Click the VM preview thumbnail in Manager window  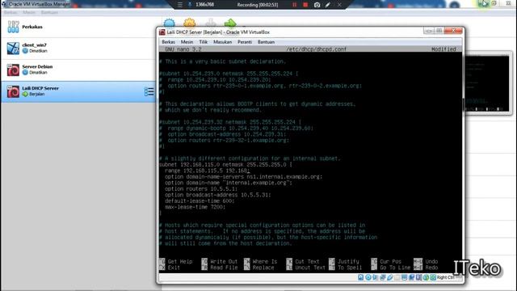[487, 83]
